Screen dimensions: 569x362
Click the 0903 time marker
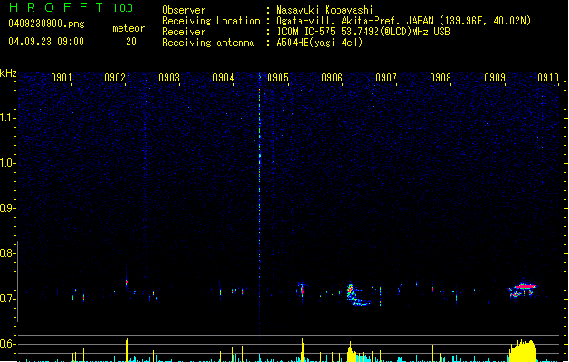tap(169, 78)
